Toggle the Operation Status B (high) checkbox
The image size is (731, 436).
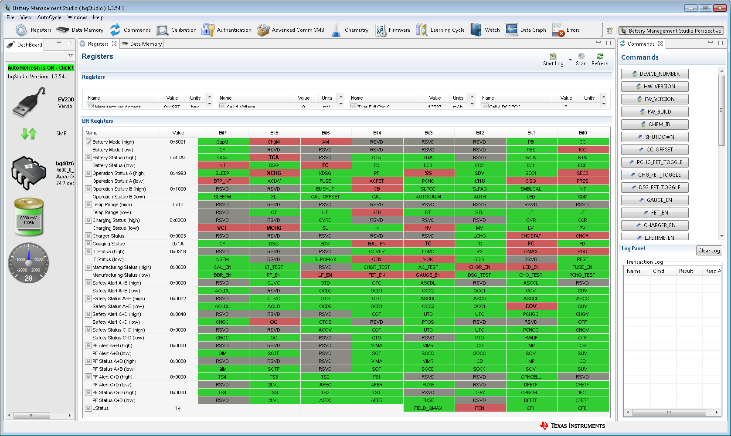[x=88, y=189]
